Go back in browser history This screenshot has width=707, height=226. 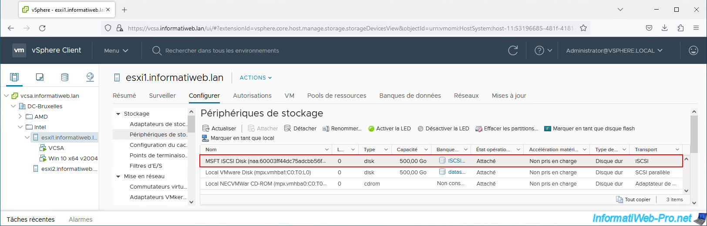[x=11, y=28]
